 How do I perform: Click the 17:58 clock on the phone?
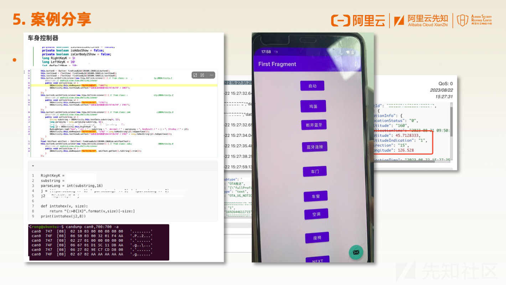266,52
